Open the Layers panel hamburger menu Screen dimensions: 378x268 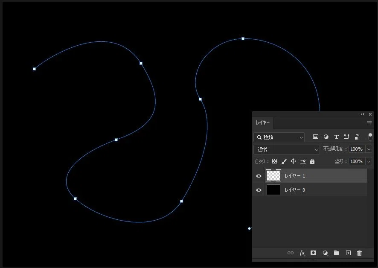pyautogui.click(x=369, y=123)
